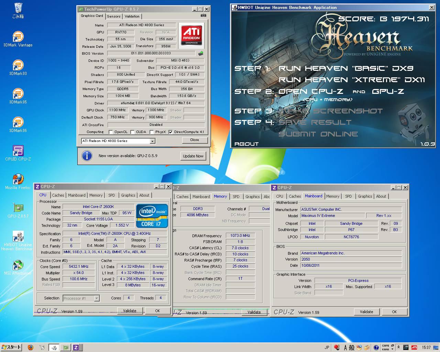The height and width of the screenshot is (352, 440).
Task: Launch 3DMark Vantage desktop shortcut
Action: [x=18, y=39]
